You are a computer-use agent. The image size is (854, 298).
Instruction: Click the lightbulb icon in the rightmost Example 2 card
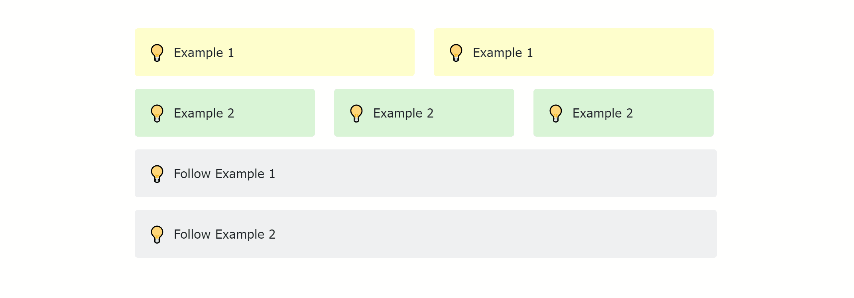[x=555, y=113]
